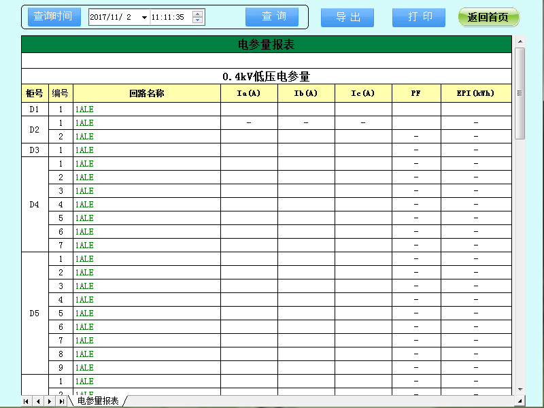
Task: Click number 2 cell of D2
Action: (x=61, y=137)
